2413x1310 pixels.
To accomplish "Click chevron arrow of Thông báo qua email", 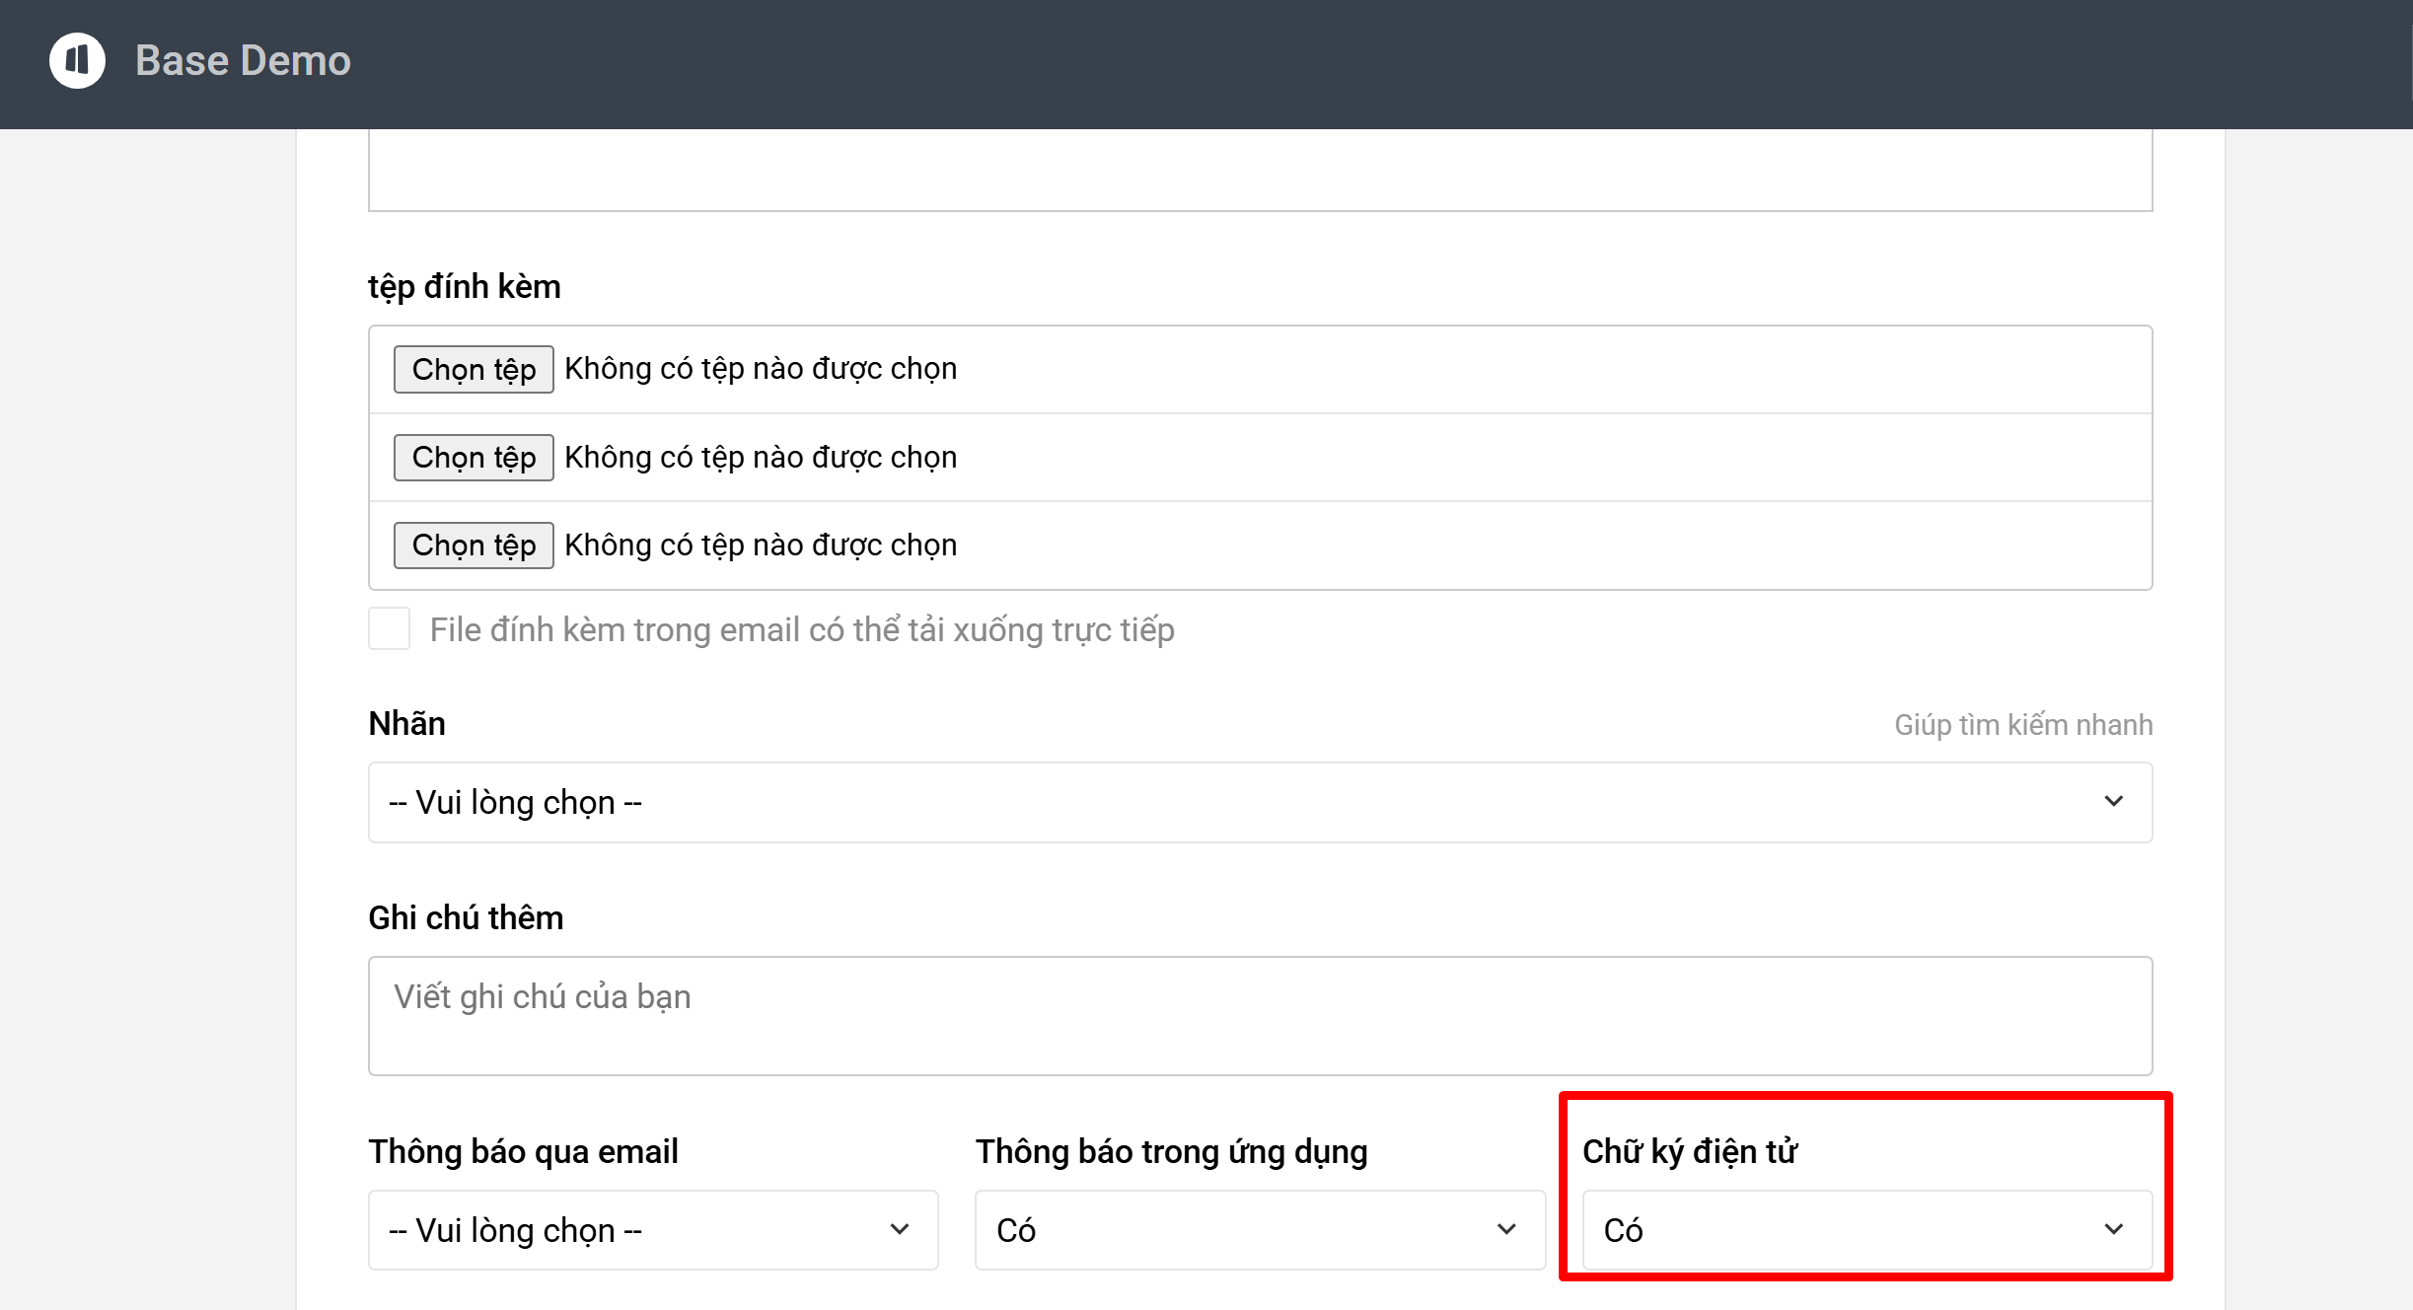I will click(x=899, y=1230).
